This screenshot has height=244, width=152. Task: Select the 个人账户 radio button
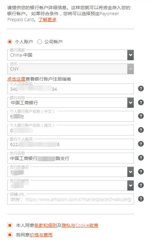[x=10, y=42]
